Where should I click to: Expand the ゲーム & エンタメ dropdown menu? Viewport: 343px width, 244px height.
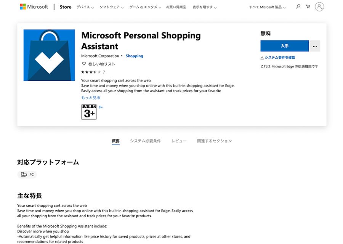[145, 7]
